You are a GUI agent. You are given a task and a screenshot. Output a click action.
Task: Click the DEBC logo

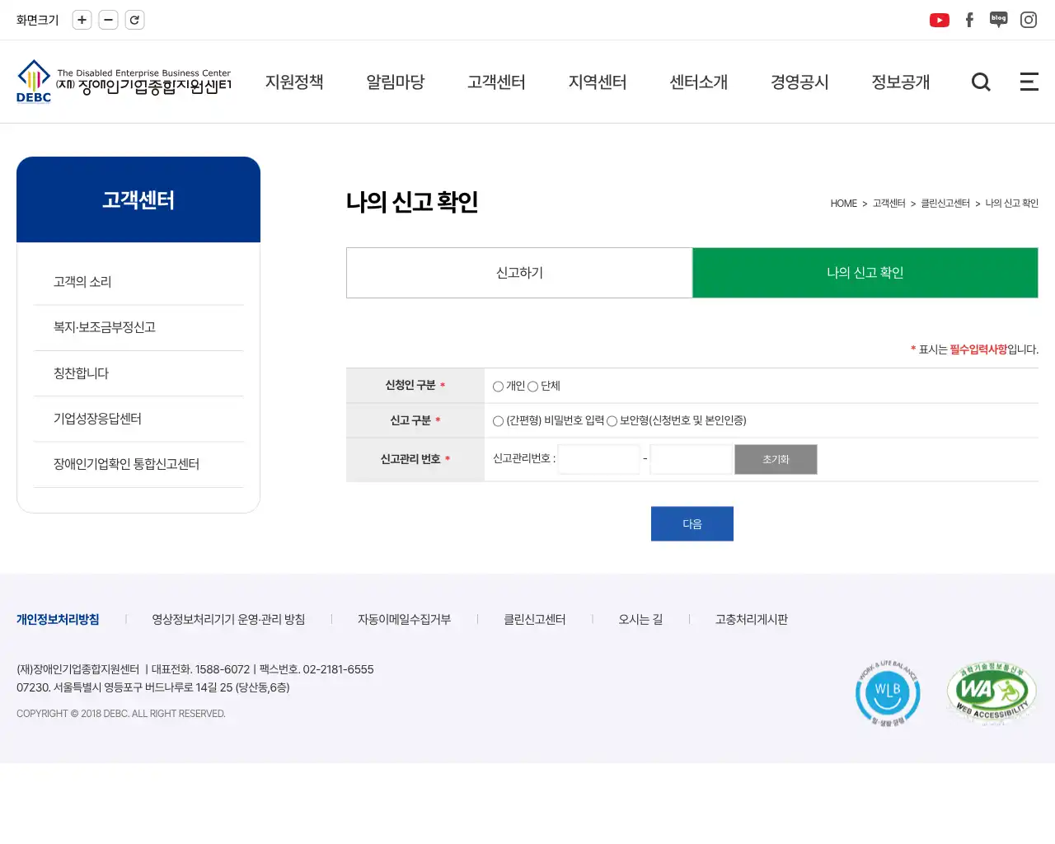[x=124, y=82]
